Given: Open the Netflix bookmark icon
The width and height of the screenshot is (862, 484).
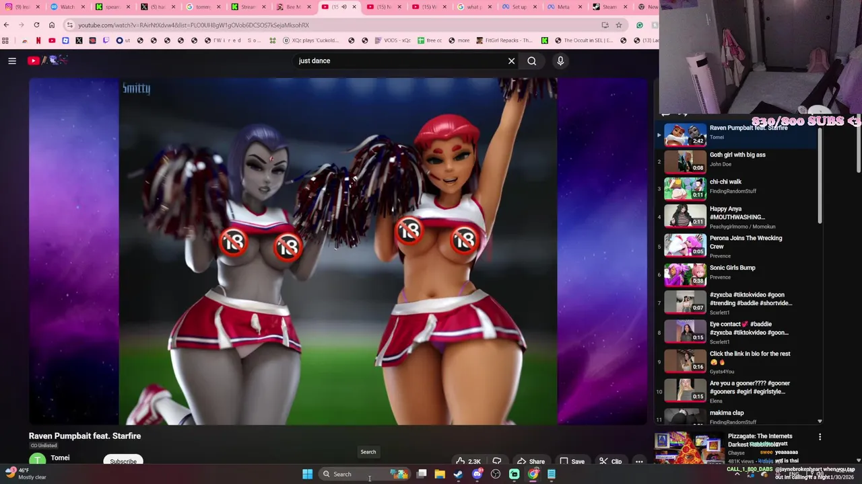Looking at the screenshot, I should [x=38, y=40].
